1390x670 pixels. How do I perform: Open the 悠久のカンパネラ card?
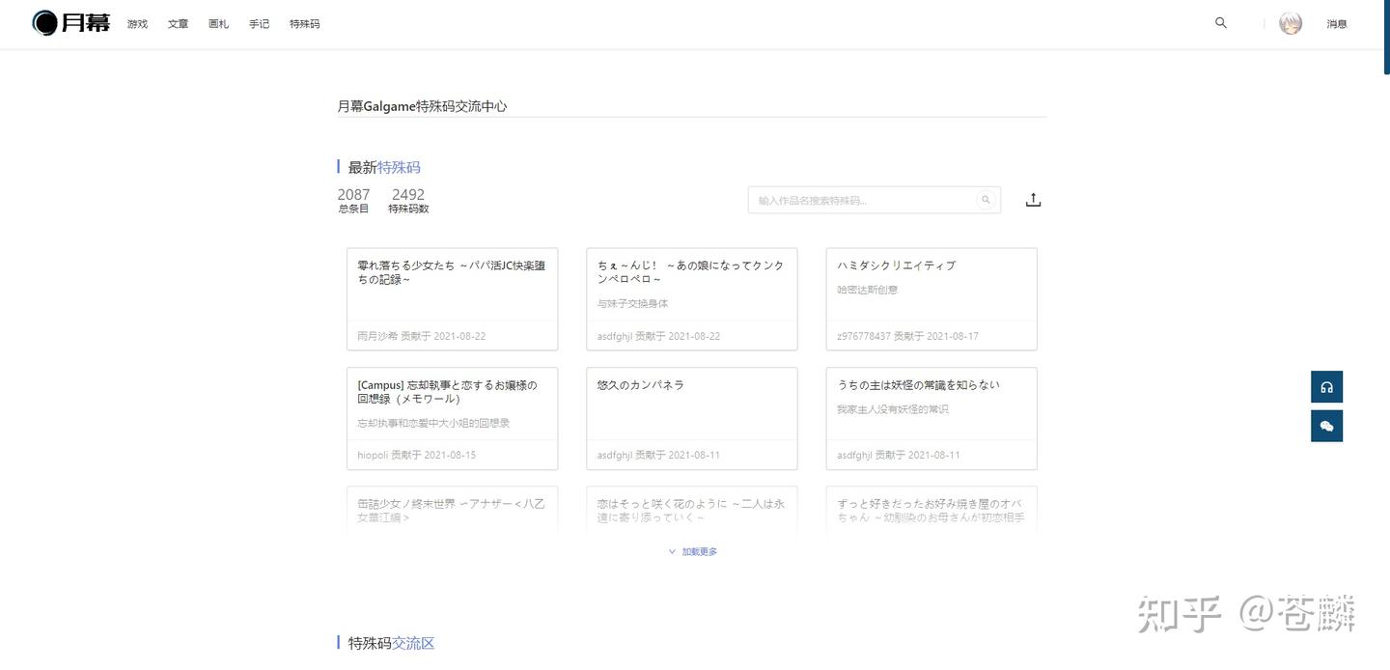pos(691,418)
